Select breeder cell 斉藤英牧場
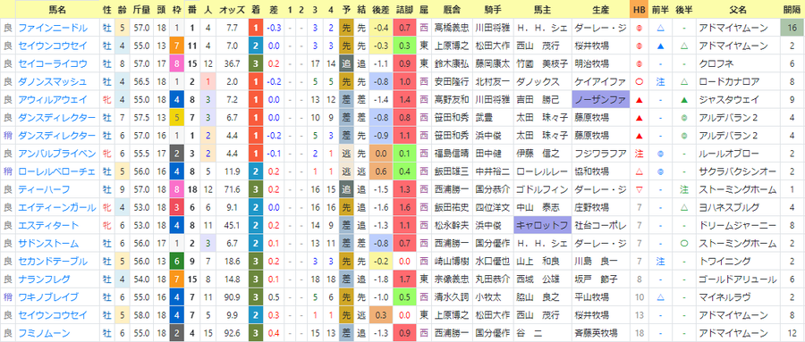Viewport: 805px width, 342px height. (x=599, y=333)
